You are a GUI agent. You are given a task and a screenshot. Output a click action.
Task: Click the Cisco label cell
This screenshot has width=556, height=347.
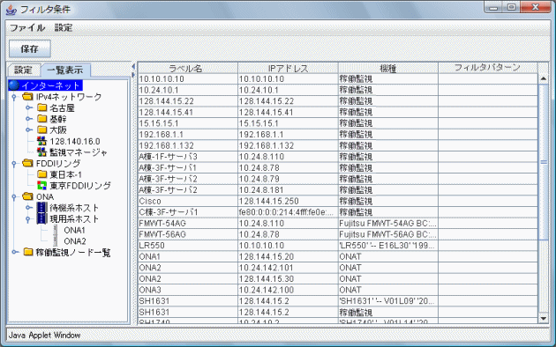click(x=188, y=202)
